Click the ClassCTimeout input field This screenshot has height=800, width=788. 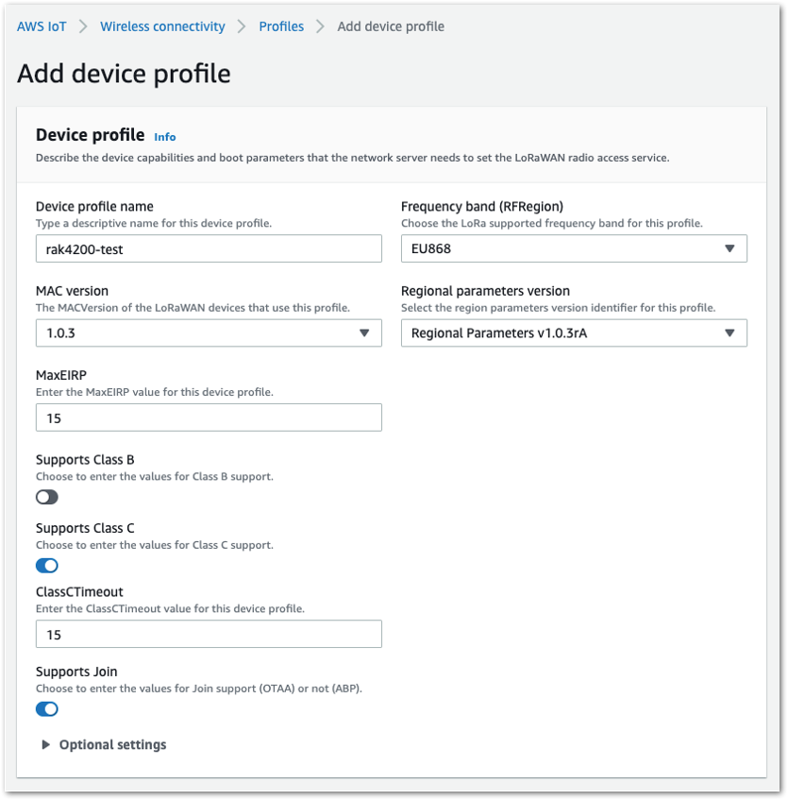click(x=209, y=634)
